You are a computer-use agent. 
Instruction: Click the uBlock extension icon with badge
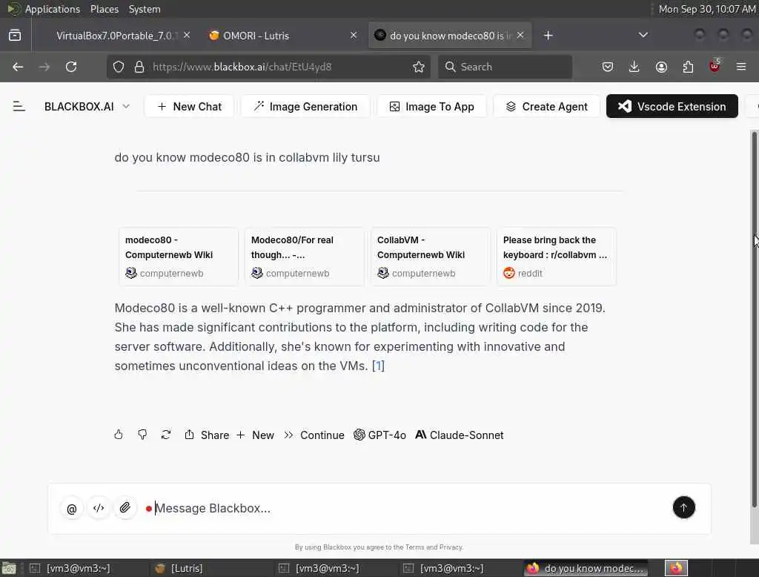[715, 66]
